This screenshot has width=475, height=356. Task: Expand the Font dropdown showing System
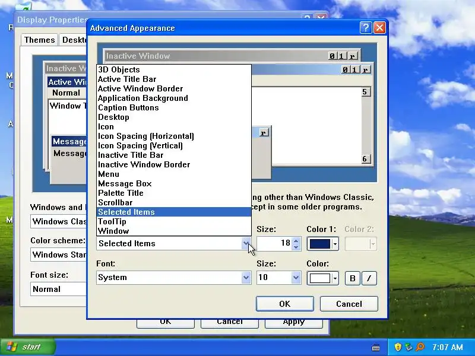[246, 278]
